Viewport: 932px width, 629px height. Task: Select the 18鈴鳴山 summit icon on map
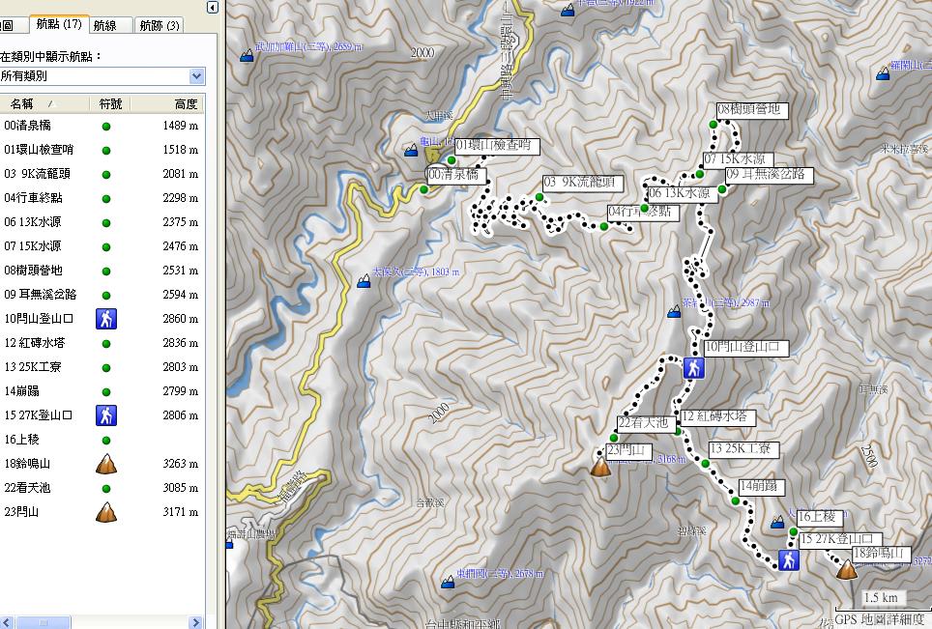pos(846,570)
